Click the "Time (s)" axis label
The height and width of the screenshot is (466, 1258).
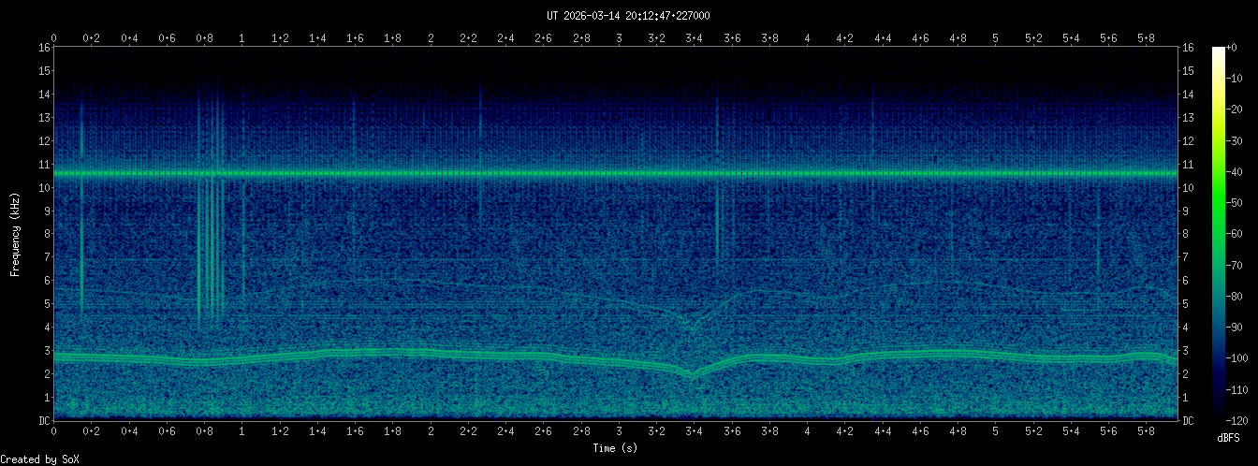click(x=616, y=448)
